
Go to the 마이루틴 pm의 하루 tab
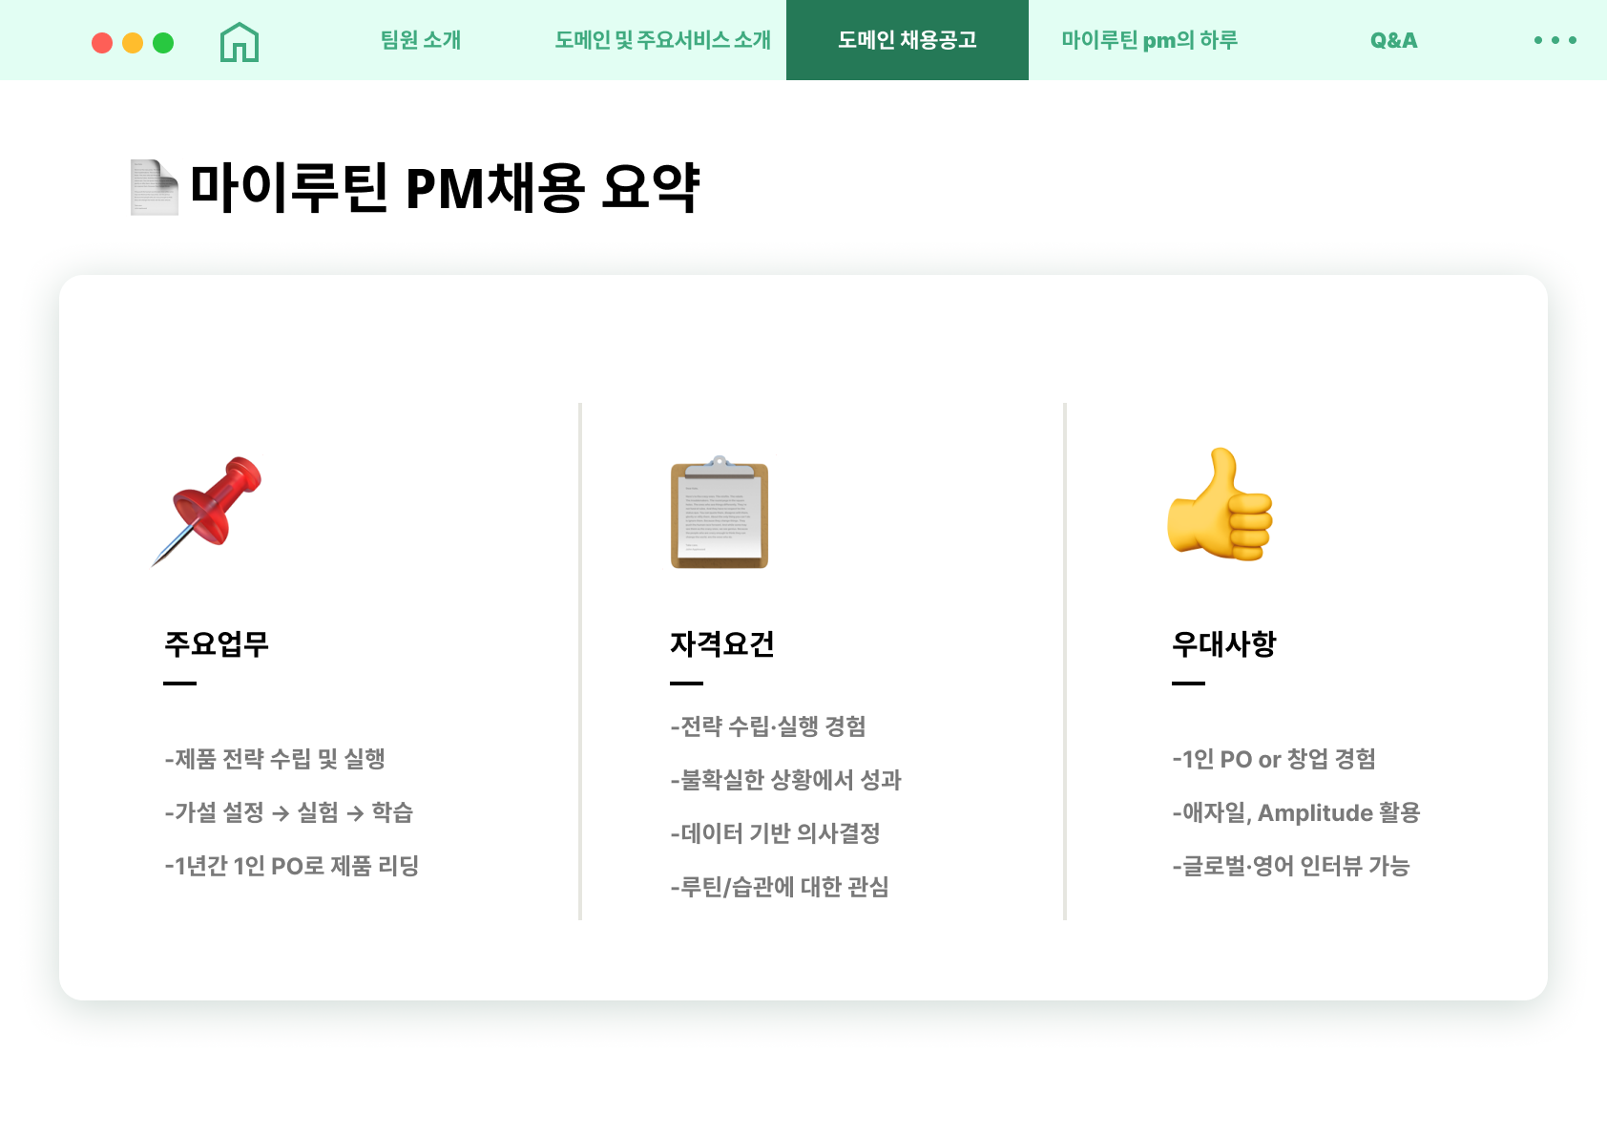1150,40
